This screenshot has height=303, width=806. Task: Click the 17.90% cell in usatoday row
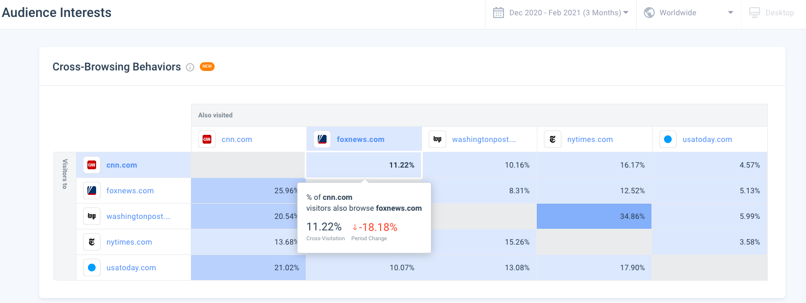594,268
